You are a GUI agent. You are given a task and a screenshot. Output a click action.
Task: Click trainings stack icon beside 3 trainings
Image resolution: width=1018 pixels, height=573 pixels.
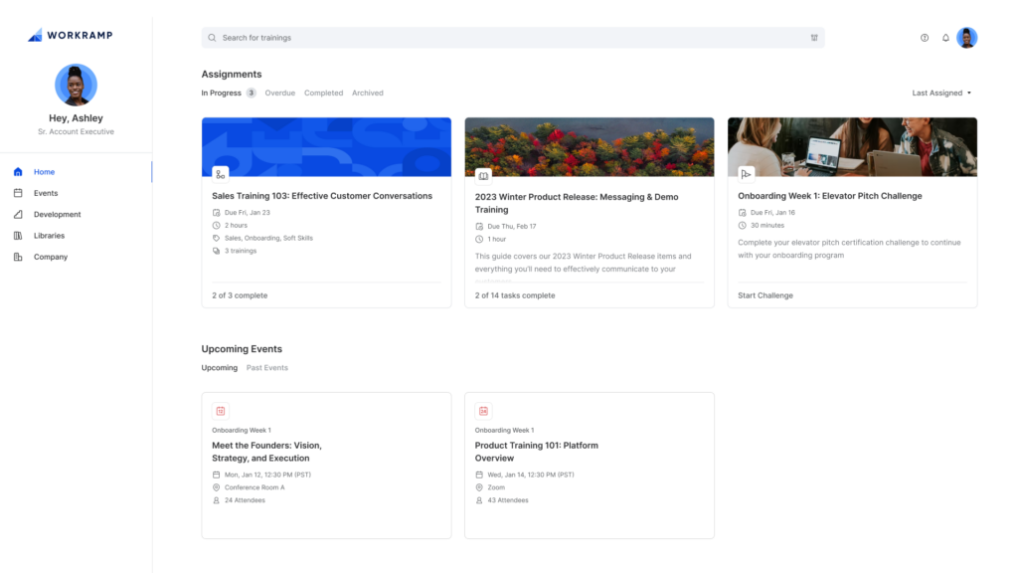[216, 251]
